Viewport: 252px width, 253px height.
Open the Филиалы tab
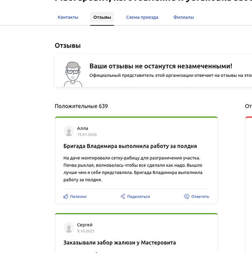click(x=183, y=17)
